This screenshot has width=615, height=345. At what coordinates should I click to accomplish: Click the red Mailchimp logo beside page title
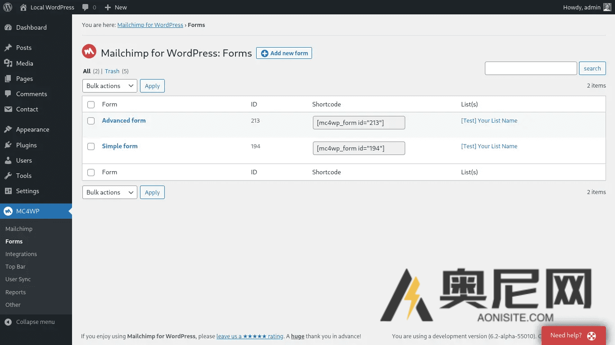(x=89, y=52)
